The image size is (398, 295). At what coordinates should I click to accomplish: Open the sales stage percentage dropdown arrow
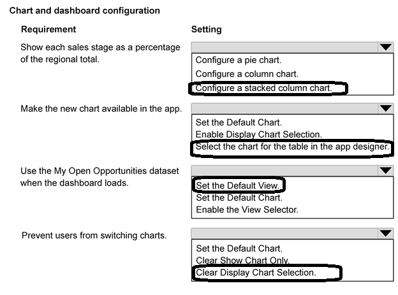pyautogui.click(x=385, y=47)
